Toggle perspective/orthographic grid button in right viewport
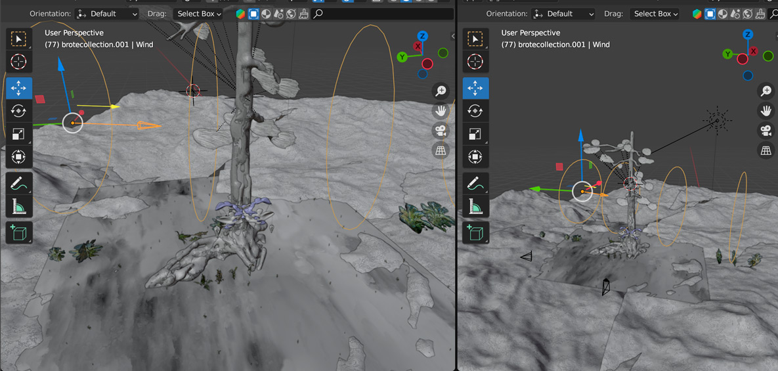The width and height of the screenshot is (778, 371). click(766, 151)
